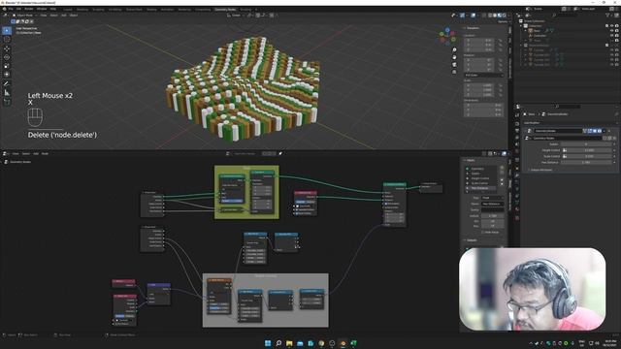Pin the node tree in node editor header
Viewport: 621px width, 349px height.
click(280, 153)
